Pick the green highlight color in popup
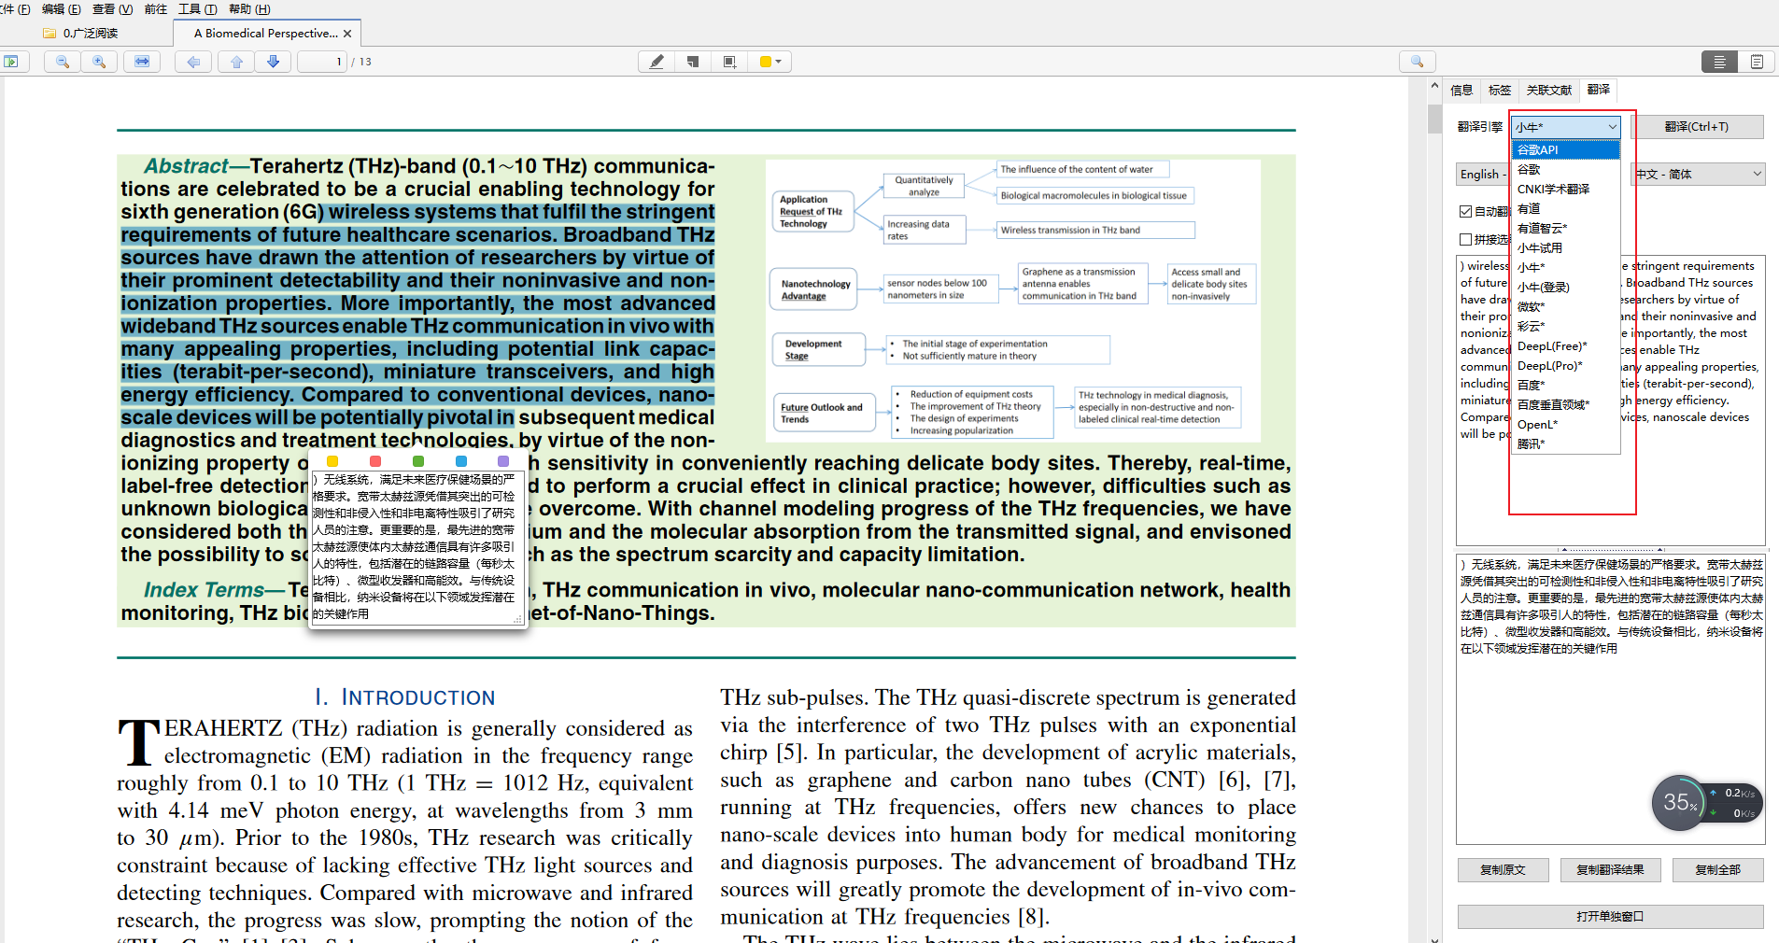Image resolution: width=1779 pixels, height=943 pixels. click(x=418, y=461)
